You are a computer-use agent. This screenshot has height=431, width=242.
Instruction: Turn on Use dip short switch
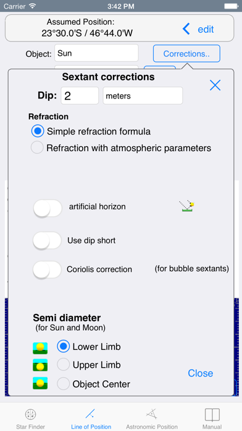(47, 240)
